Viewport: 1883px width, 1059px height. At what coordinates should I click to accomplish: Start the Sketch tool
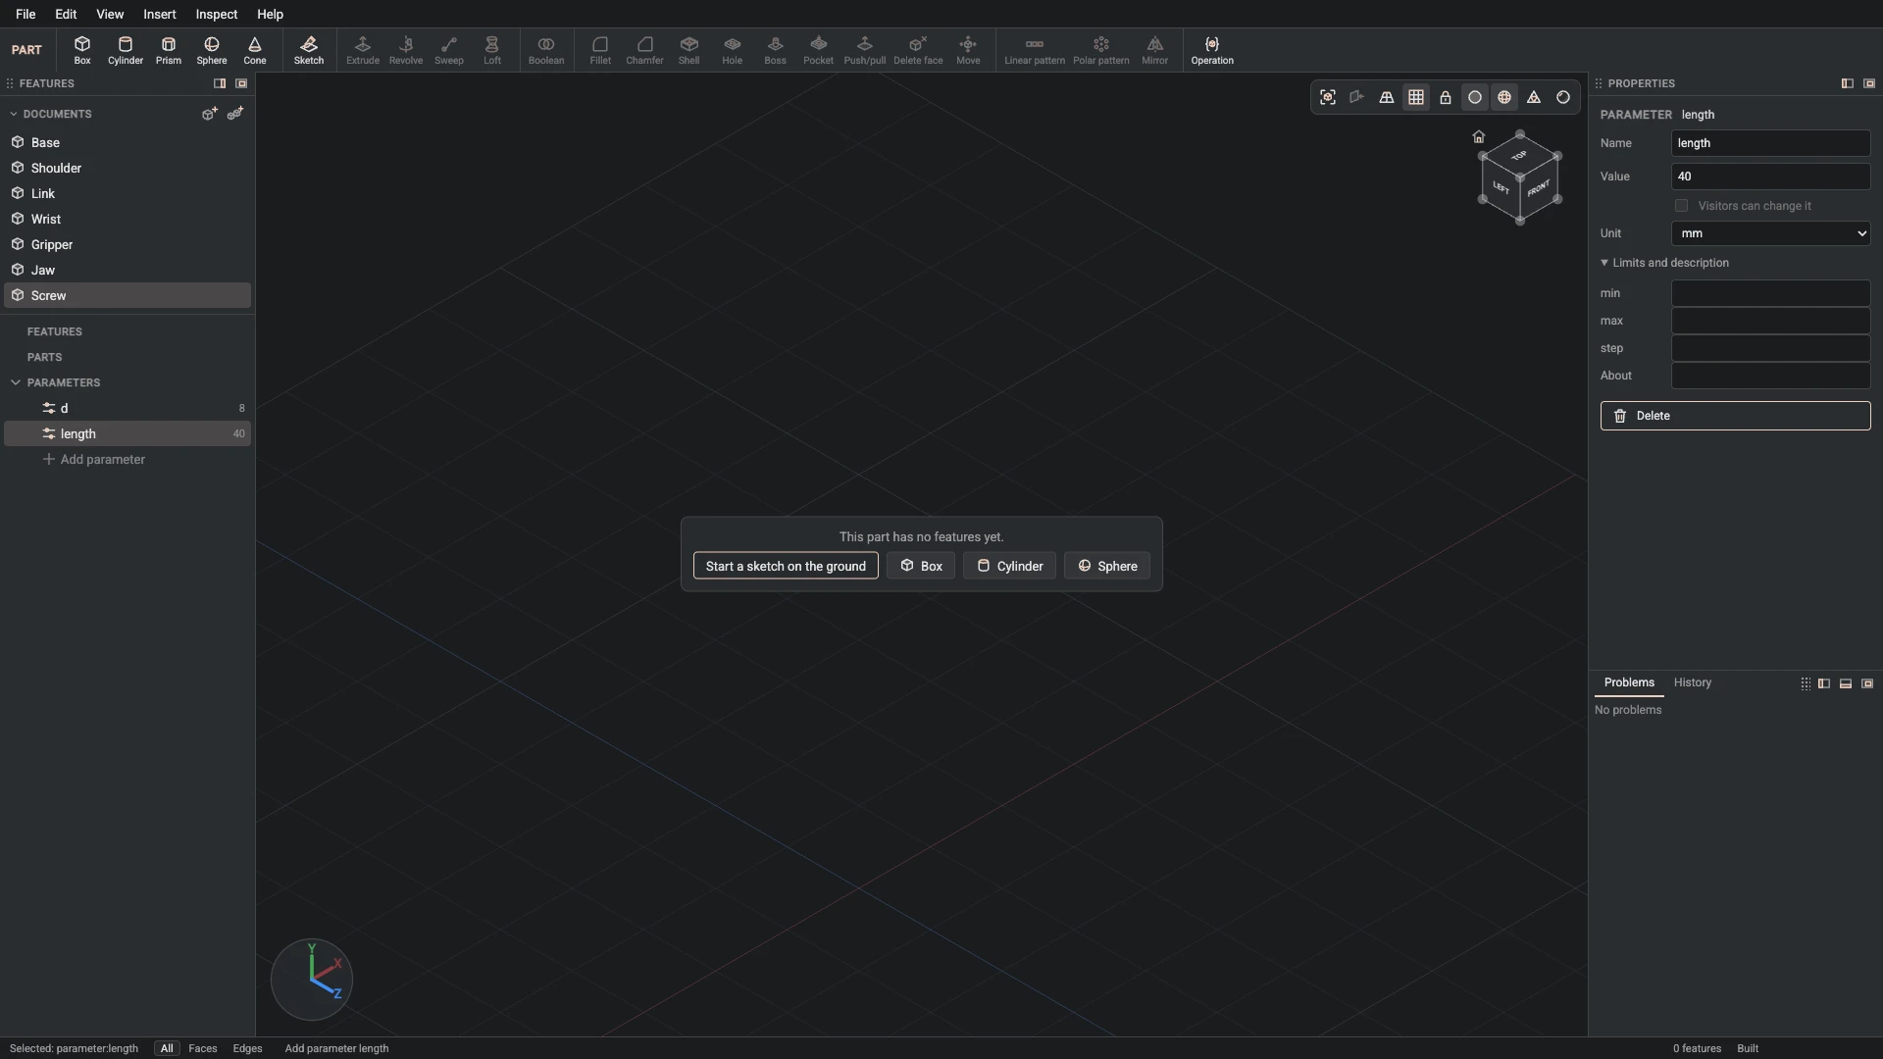point(309,50)
